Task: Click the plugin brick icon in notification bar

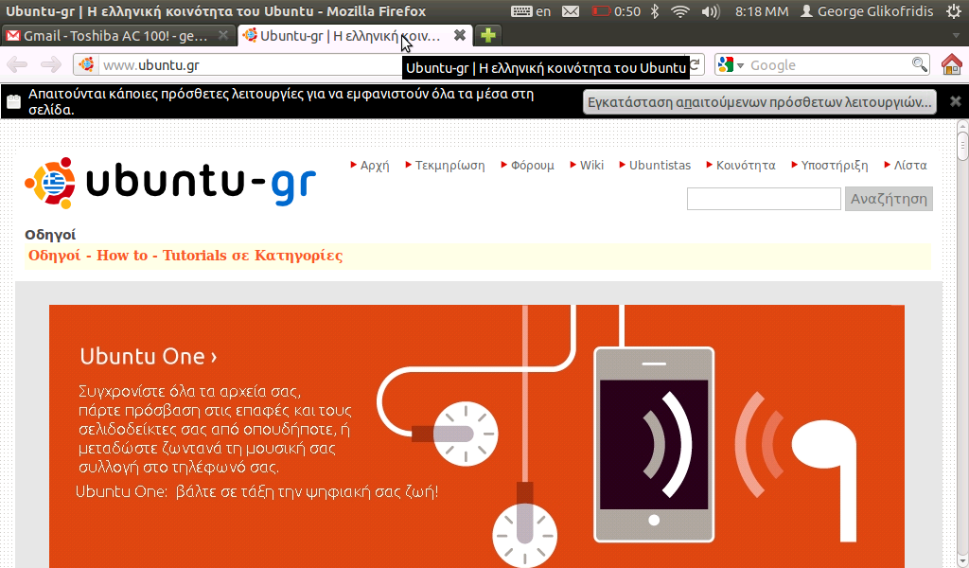Action: [13, 101]
